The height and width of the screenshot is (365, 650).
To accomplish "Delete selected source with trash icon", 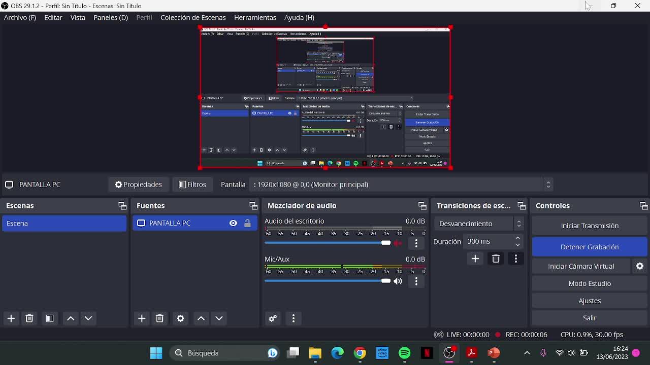I will pos(160,318).
